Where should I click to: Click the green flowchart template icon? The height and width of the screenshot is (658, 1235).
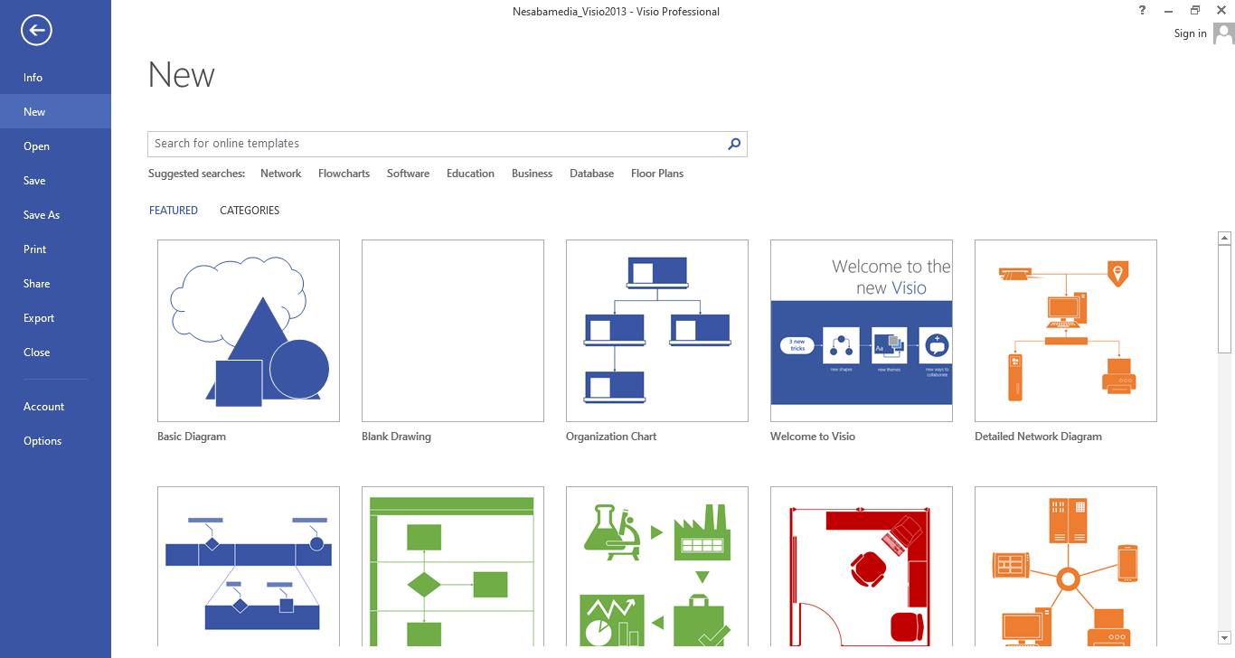[453, 569]
